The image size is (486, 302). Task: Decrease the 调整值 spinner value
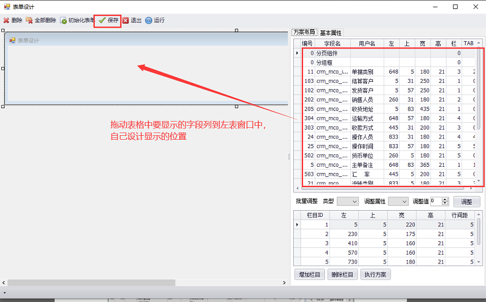445,203
